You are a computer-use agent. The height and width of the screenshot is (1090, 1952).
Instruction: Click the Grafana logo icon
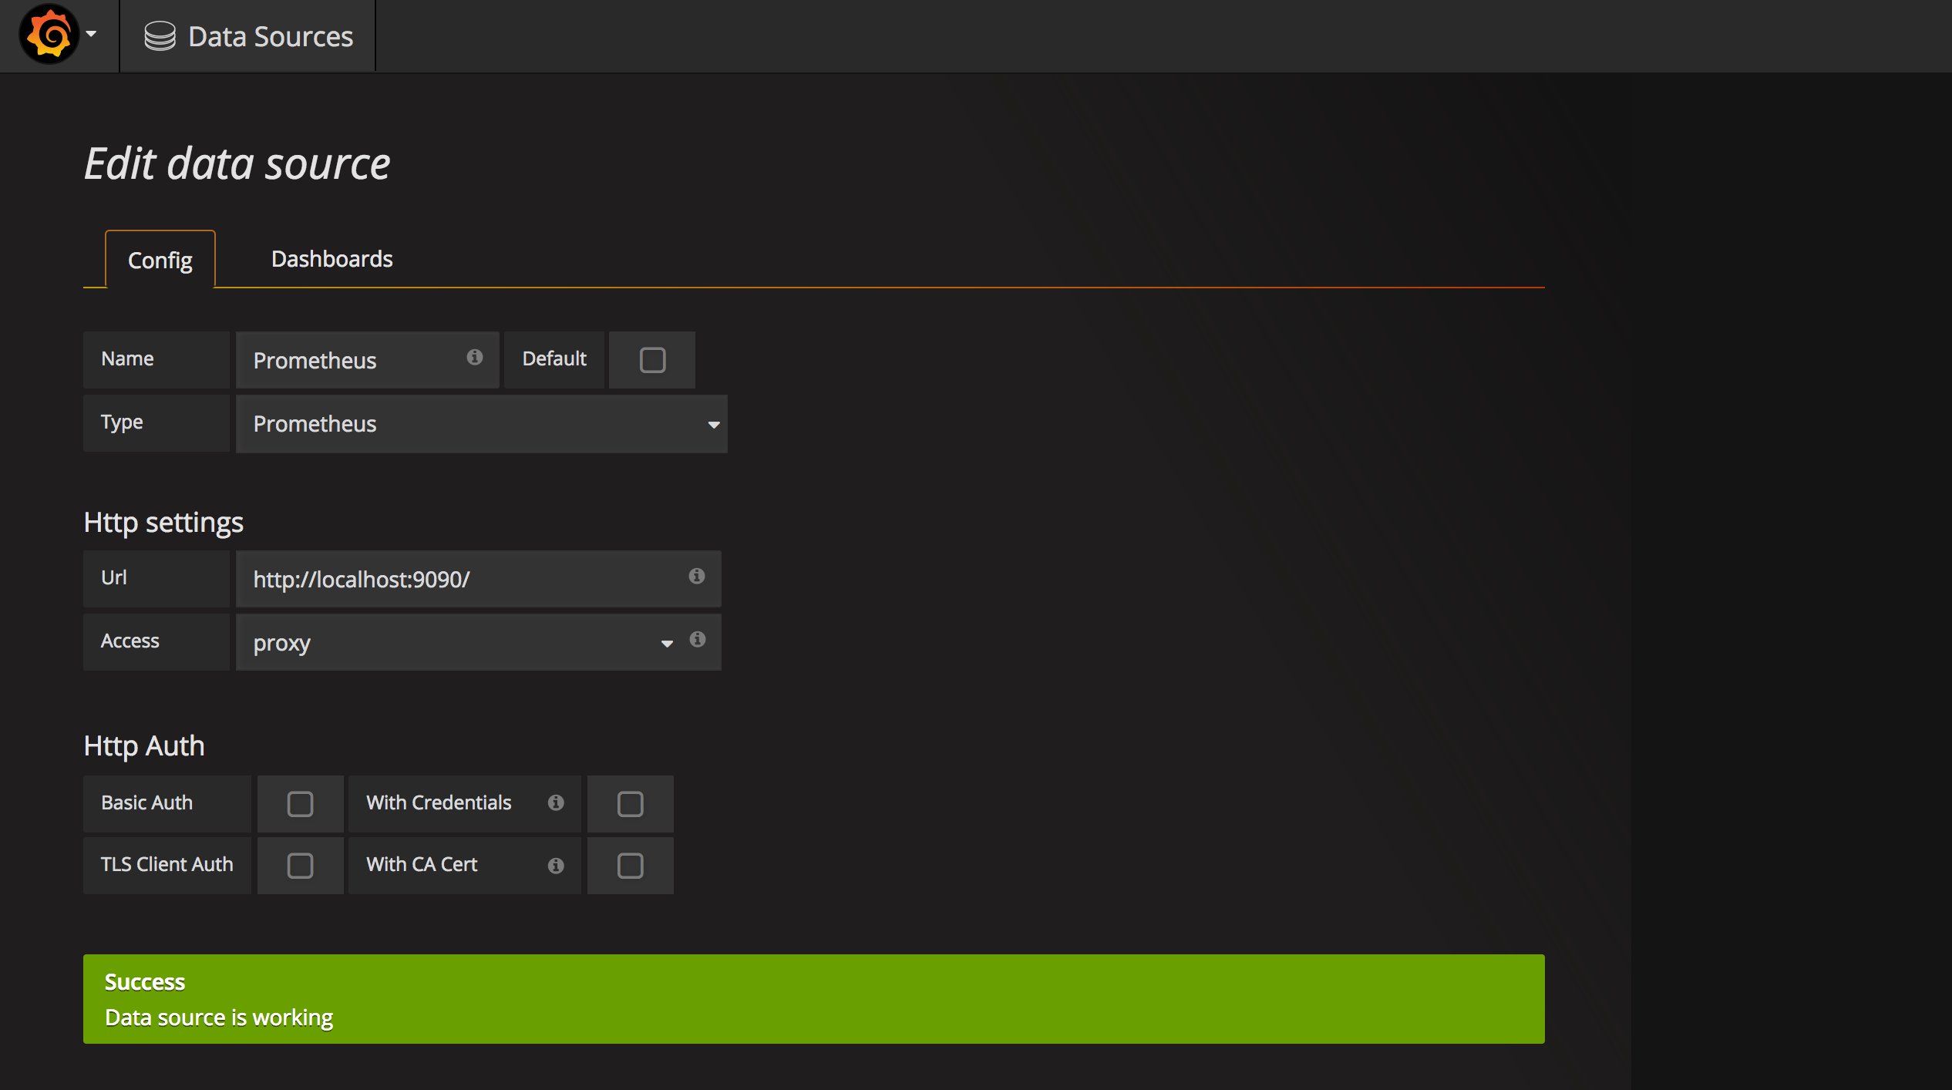(49, 35)
